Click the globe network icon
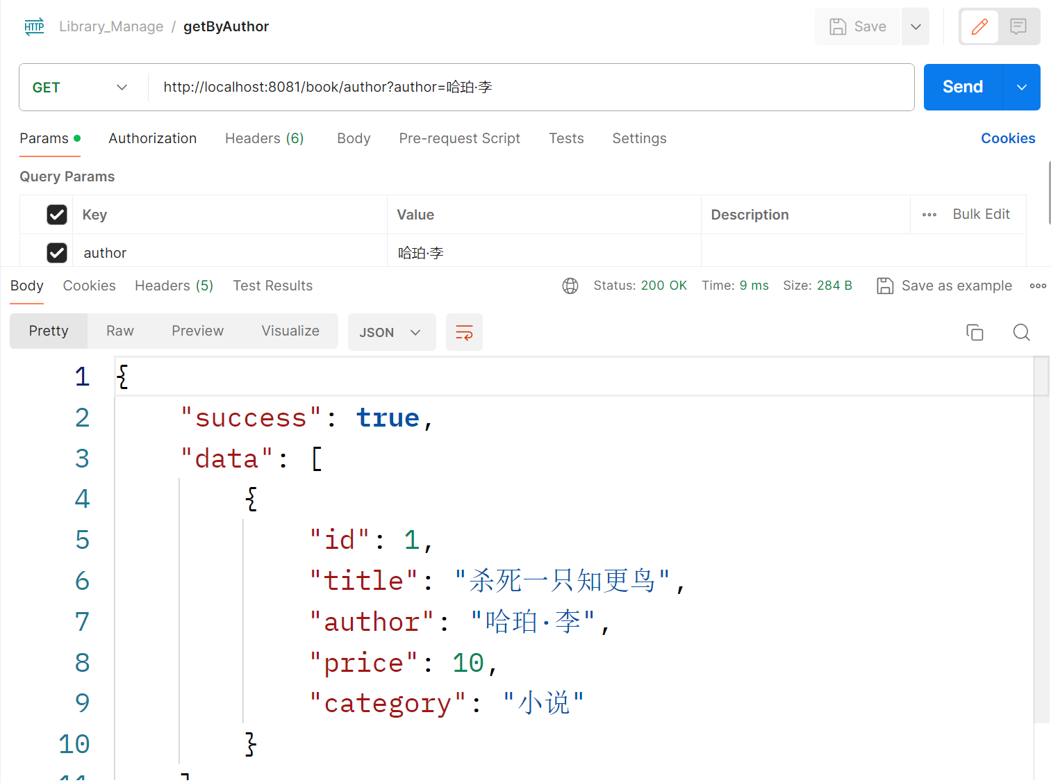This screenshot has height=783, width=1051. pyautogui.click(x=570, y=286)
